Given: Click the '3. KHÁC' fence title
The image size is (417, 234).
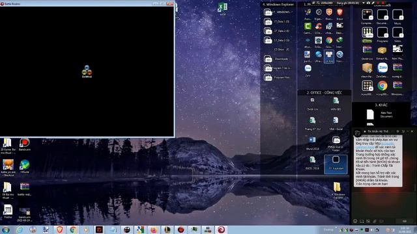Looking at the screenshot, I should 381,105.
